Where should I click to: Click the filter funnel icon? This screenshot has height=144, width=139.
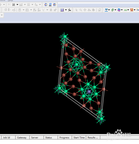tap(43, 10)
